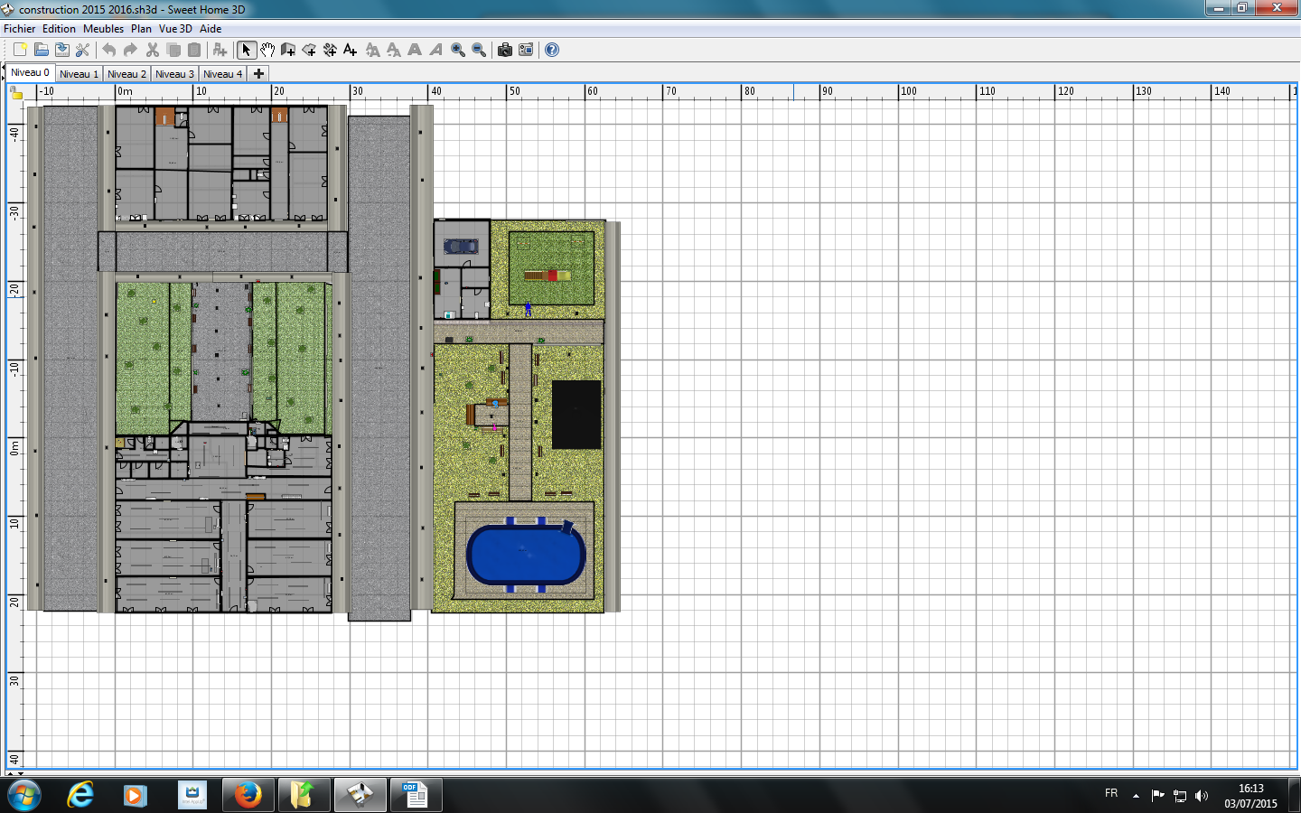
Task: Switch to Sweet Home 3D taskbar button
Action: pyautogui.click(x=360, y=795)
